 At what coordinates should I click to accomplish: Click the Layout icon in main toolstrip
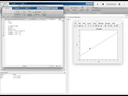tap(68, 7)
